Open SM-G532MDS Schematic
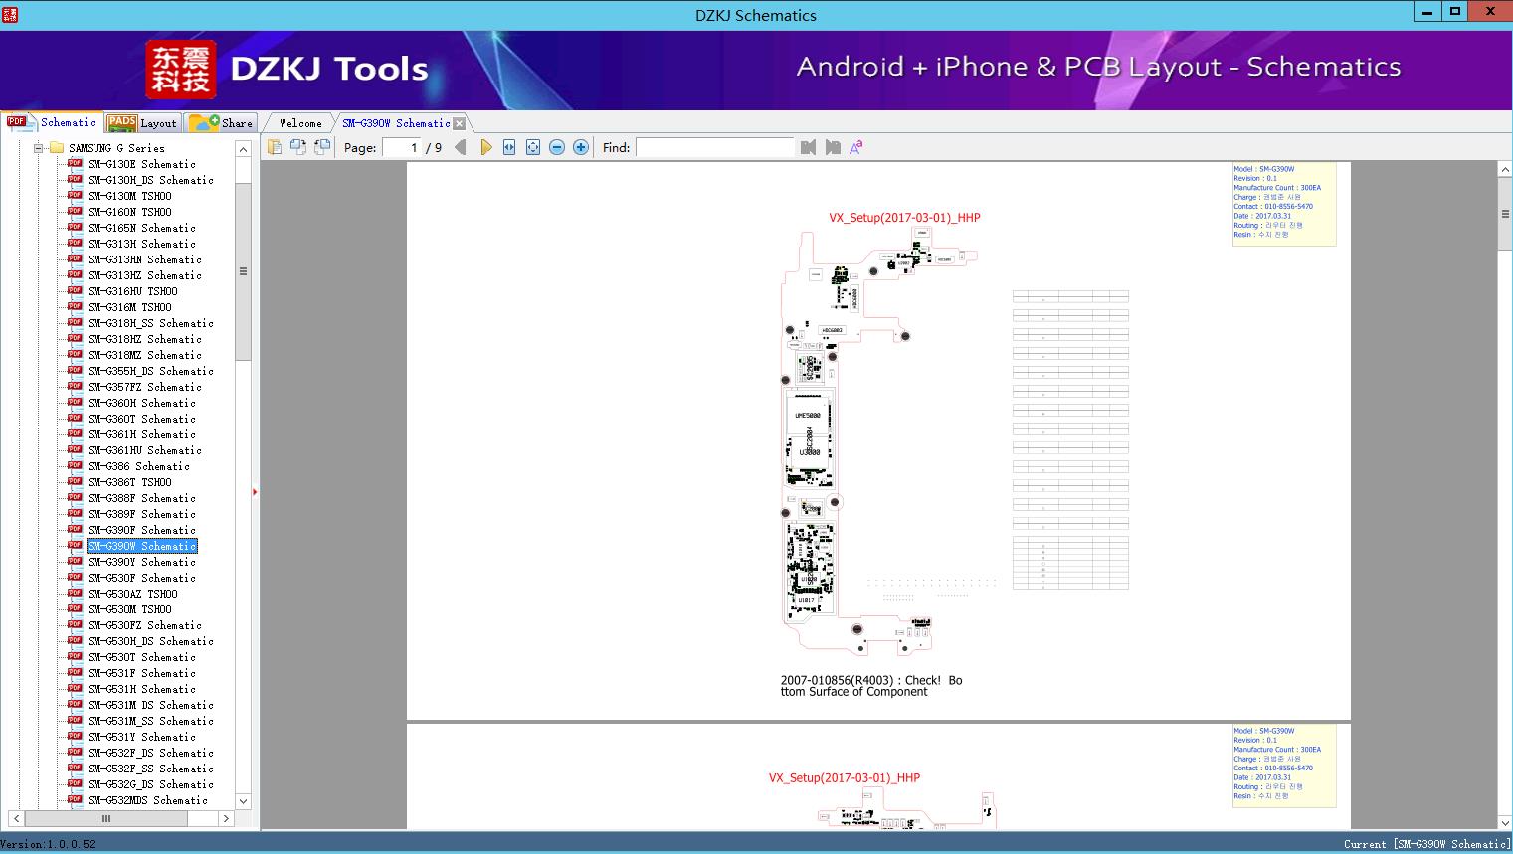Screen dimensions: 1513x854 (x=147, y=800)
